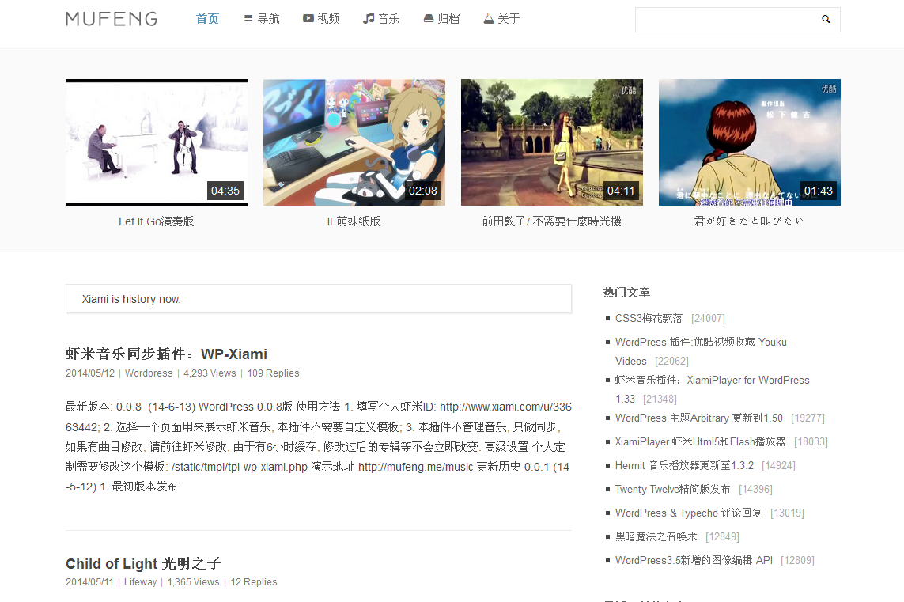
Task: Click the IE萌妹纸版 caption link
Action: 354,221
